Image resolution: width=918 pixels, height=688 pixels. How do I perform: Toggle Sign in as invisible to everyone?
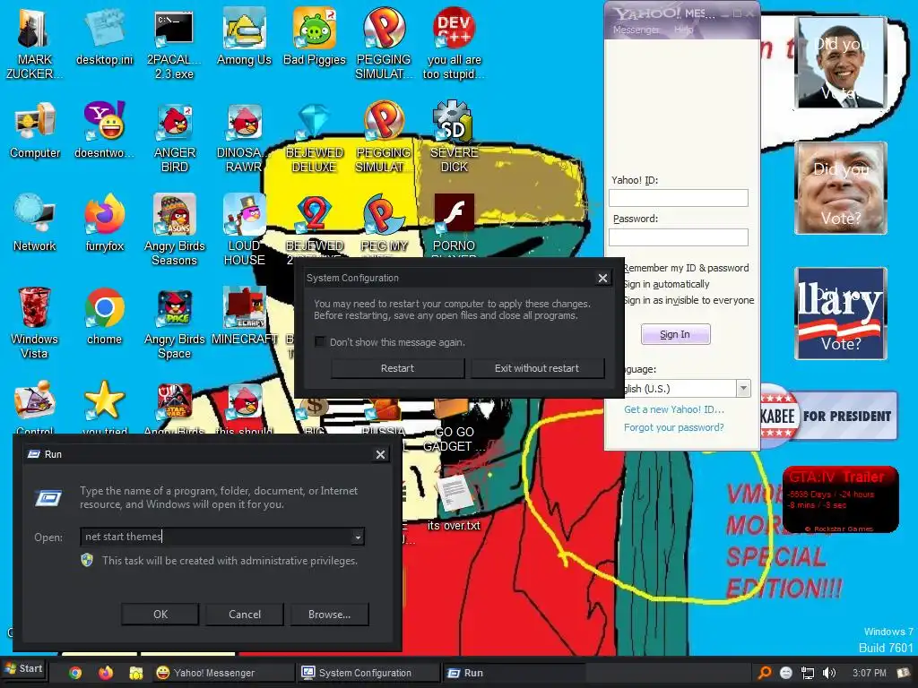pos(688,300)
